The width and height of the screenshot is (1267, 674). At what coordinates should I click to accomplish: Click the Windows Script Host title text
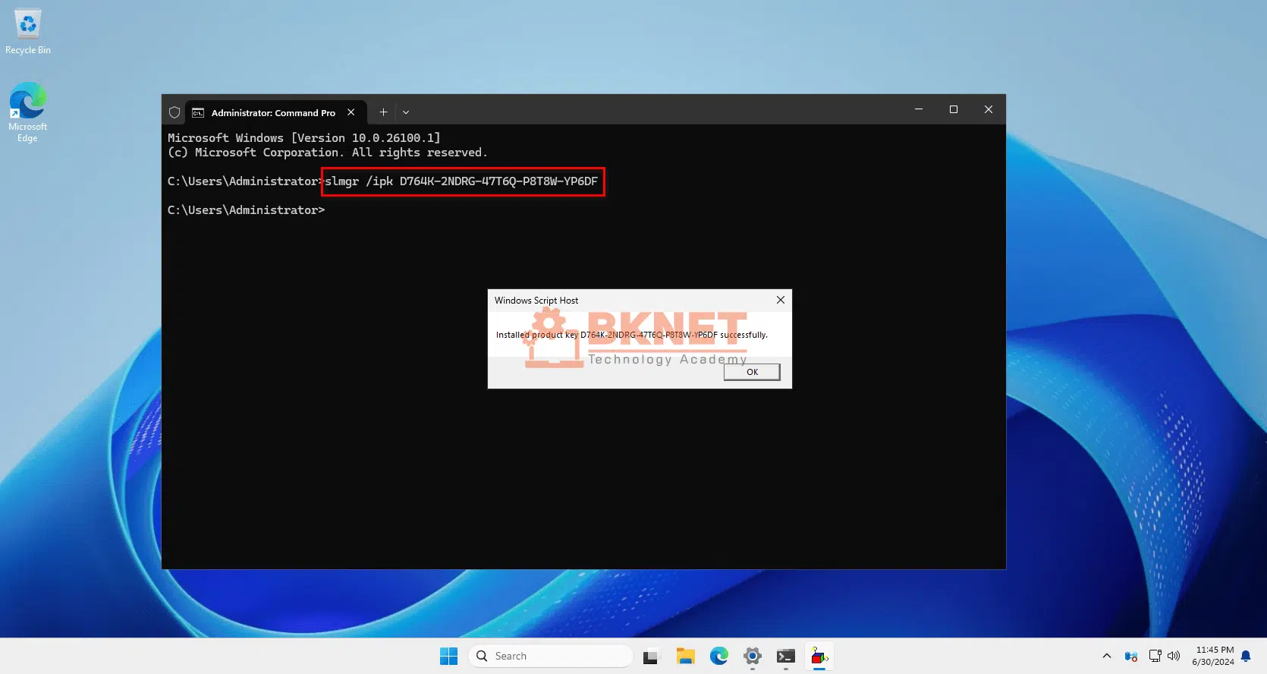pyautogui.click(x=536, y=301)
